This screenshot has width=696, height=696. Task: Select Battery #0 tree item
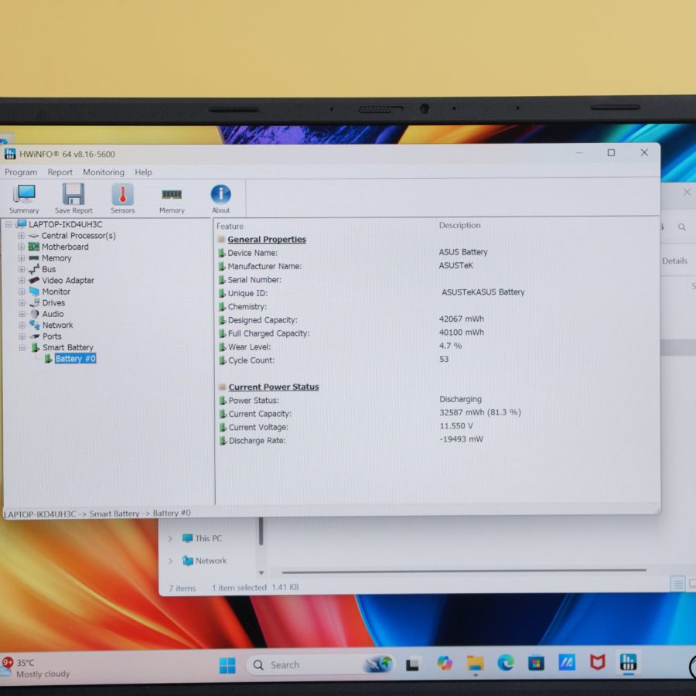click(76, 359)
